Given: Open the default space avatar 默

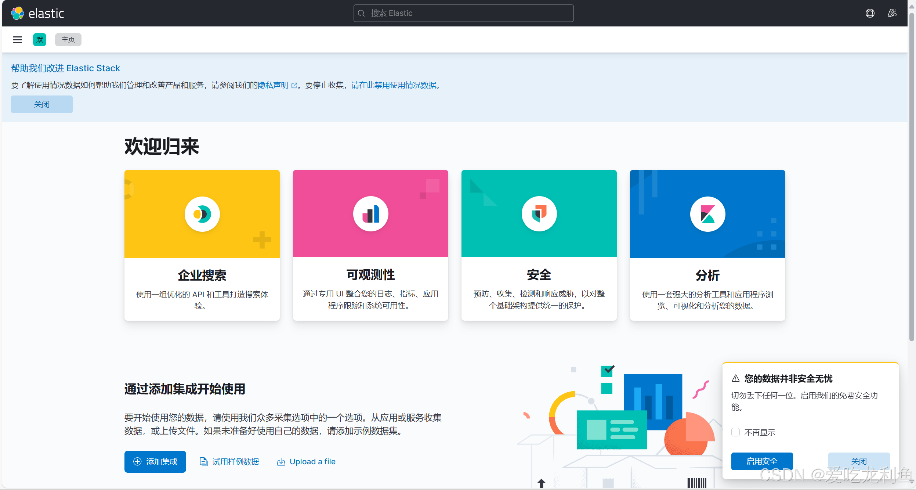Looking at the screenshot, I should pos(40,40).
